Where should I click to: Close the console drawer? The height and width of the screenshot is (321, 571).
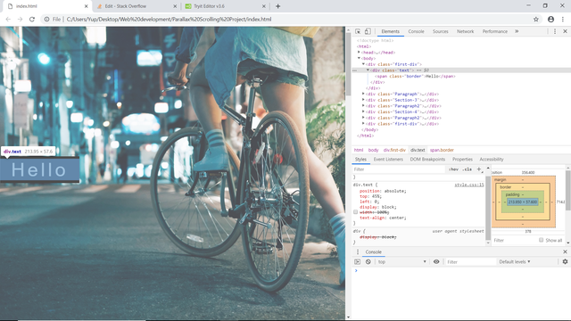565,251
